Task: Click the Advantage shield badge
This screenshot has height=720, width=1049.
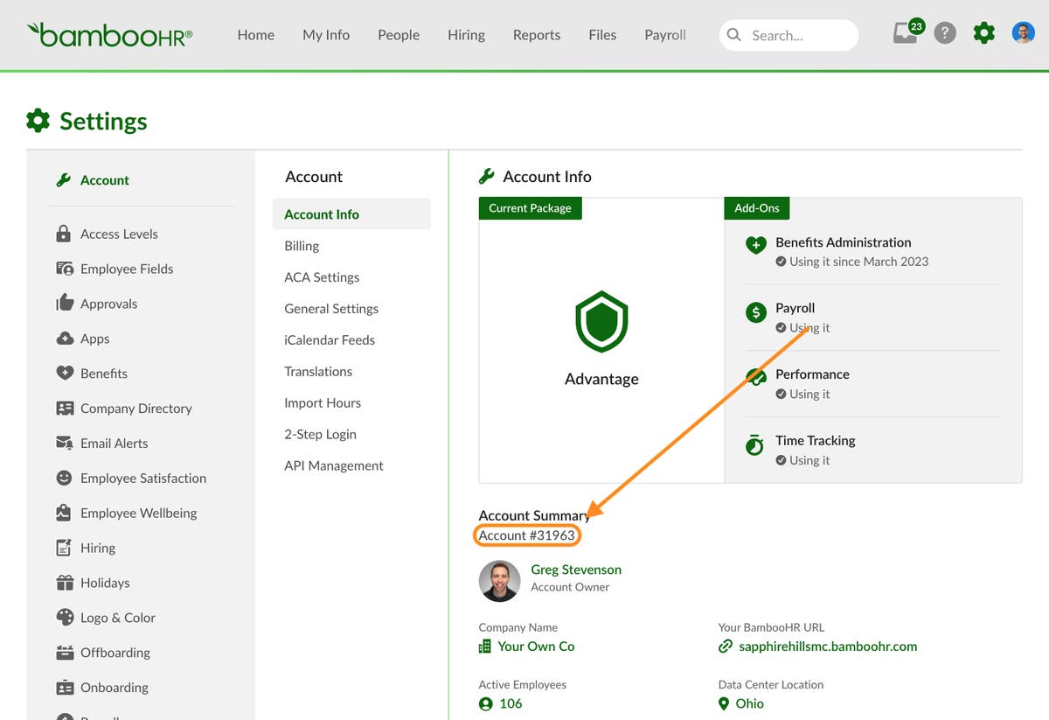Action: [x=601, y=322]
